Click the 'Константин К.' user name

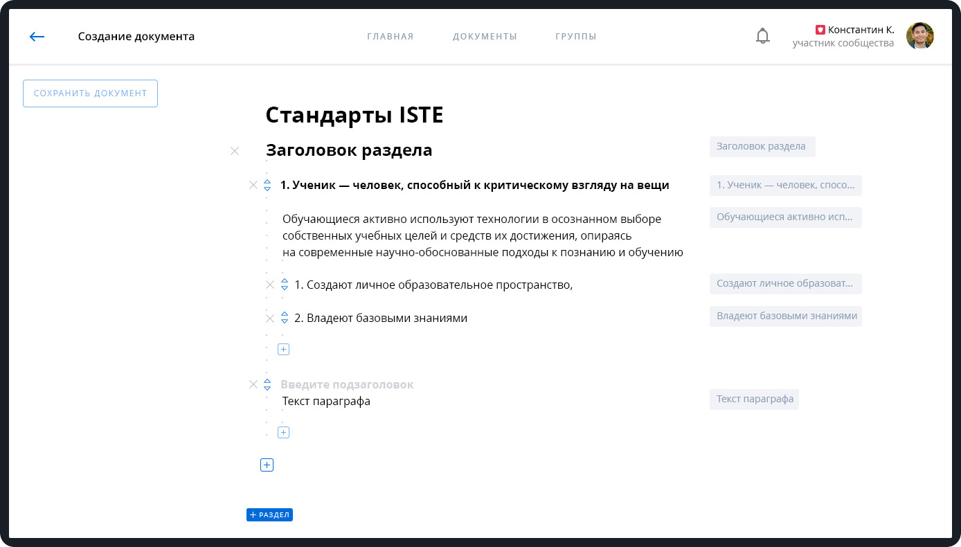pos(861,30)
